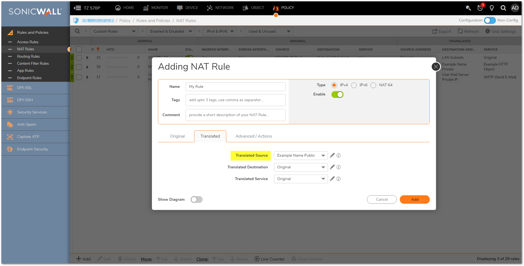
Task: Flip the Configuration / Non-Config mode switch
Action: tap(490, 20)
